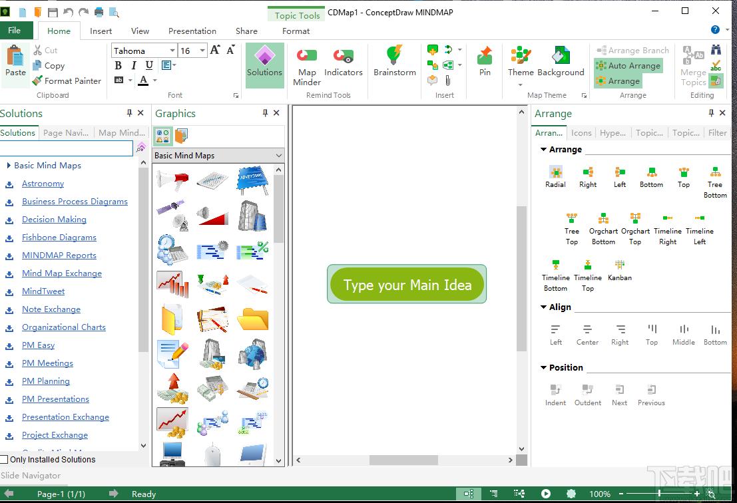Align topics Center

[x=587, y=335]
